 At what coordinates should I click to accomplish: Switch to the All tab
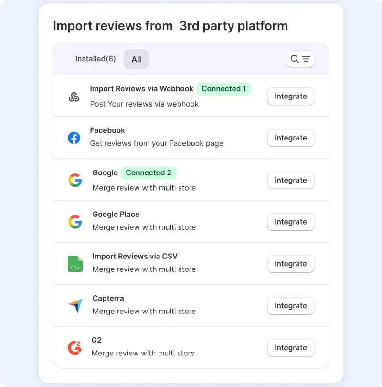pyautogui.click(x=136, y=59)
